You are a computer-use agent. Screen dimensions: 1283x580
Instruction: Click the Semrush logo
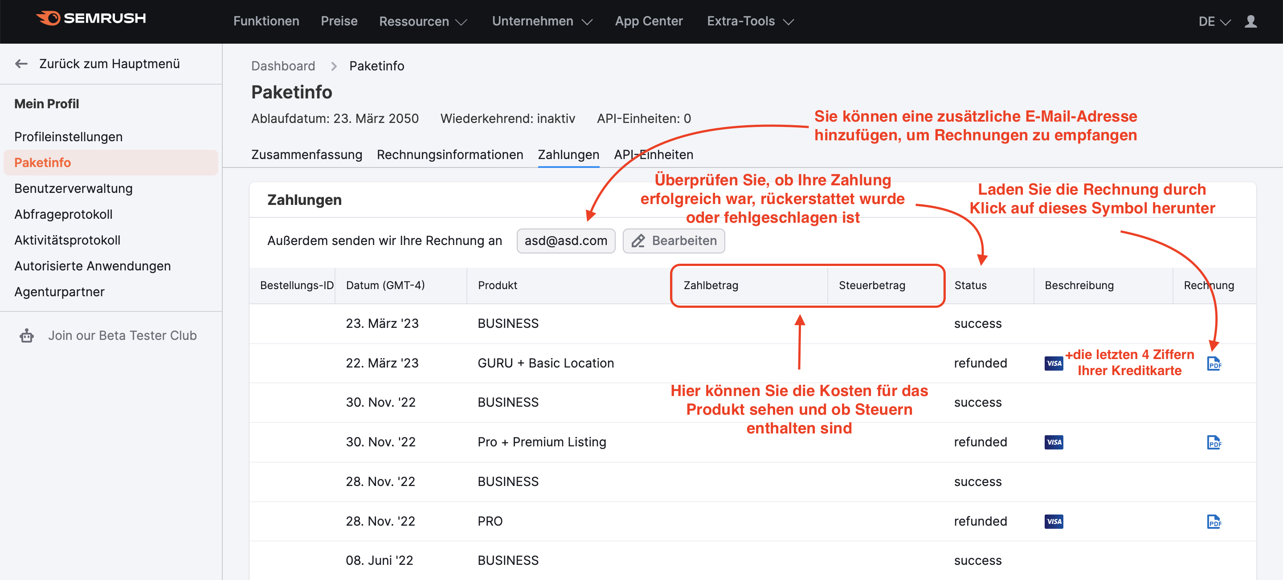tap(91, 18)
